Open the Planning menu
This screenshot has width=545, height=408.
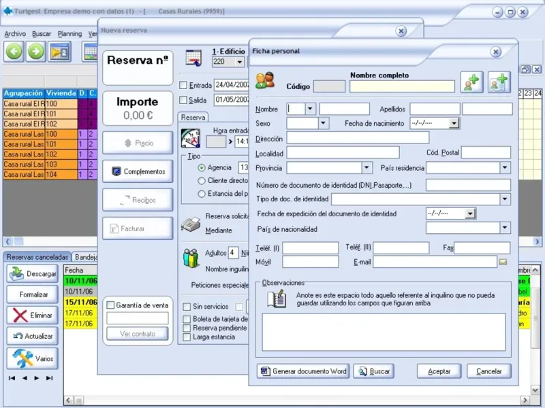point(69,33)
